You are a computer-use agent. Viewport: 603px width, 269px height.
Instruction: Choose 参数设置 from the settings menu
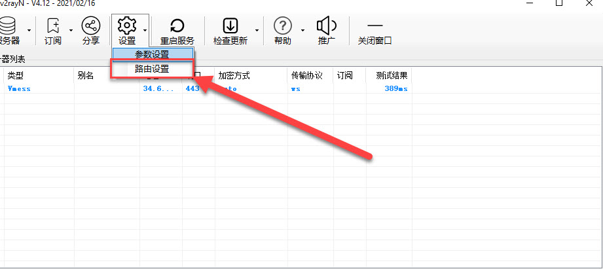[x=153, y=54]
